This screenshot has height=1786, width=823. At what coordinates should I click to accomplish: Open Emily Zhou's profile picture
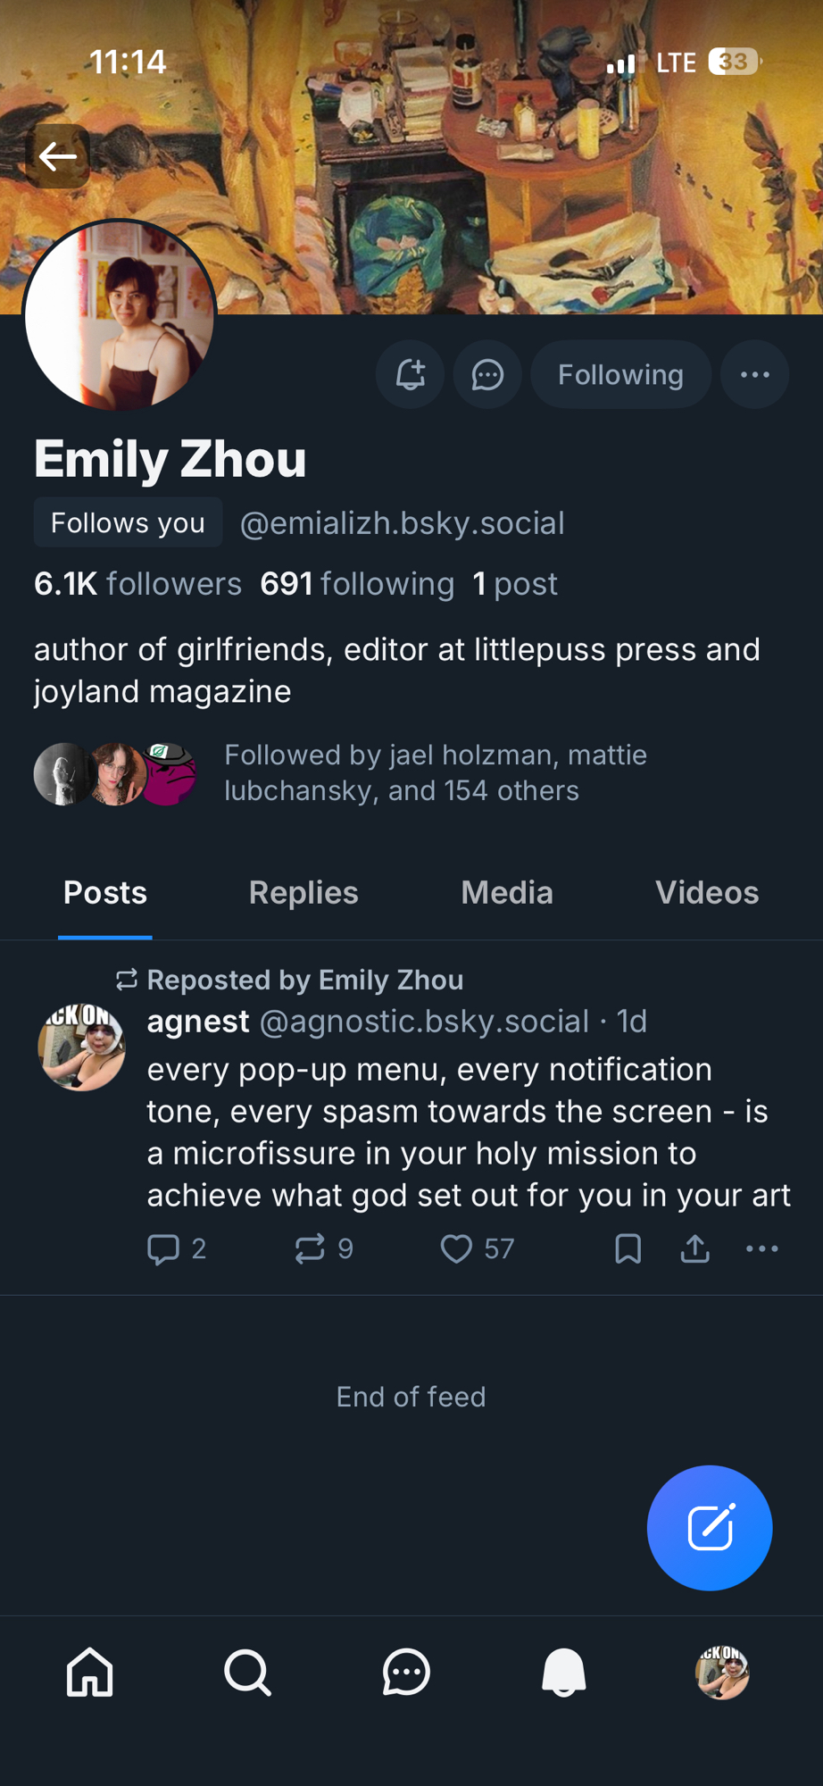point(120,316)
